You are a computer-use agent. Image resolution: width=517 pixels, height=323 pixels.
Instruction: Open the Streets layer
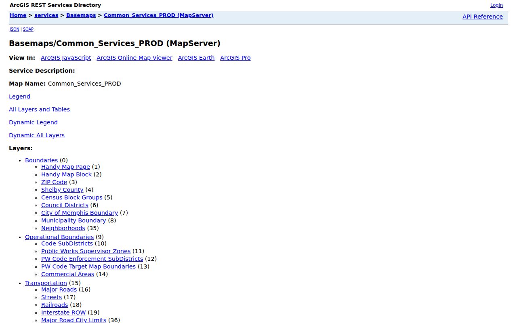(x=51, y=297)
